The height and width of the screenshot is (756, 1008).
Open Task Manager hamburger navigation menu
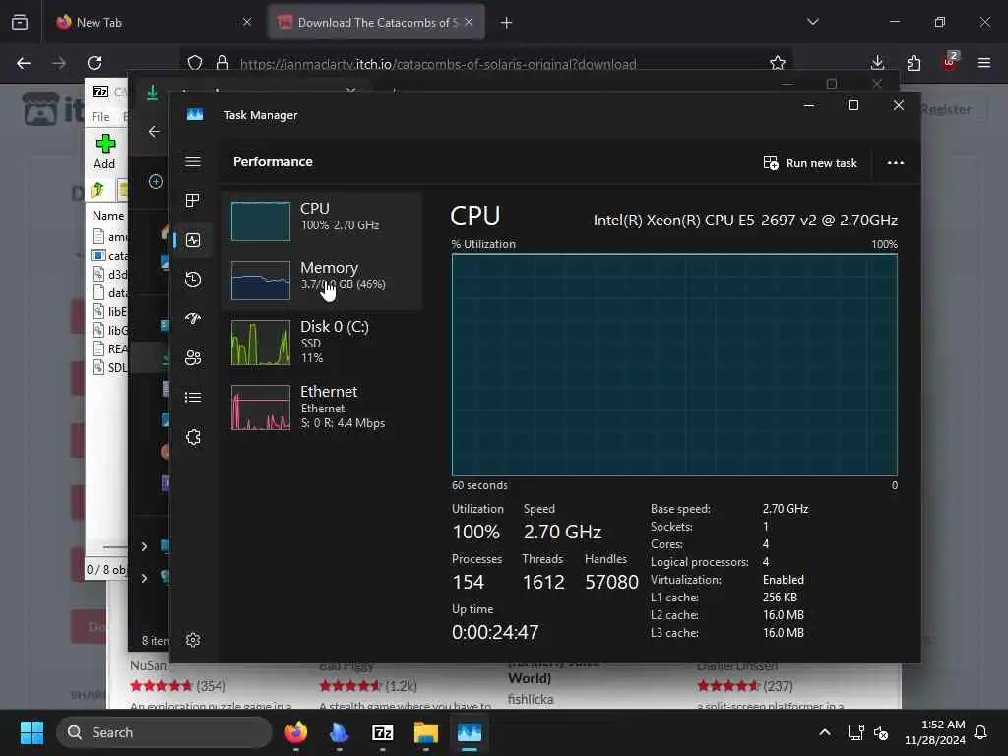point(193,161)
